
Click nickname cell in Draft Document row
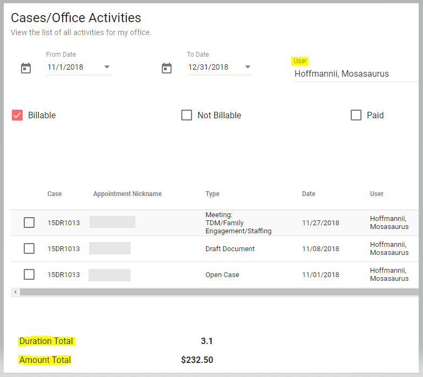110,248
